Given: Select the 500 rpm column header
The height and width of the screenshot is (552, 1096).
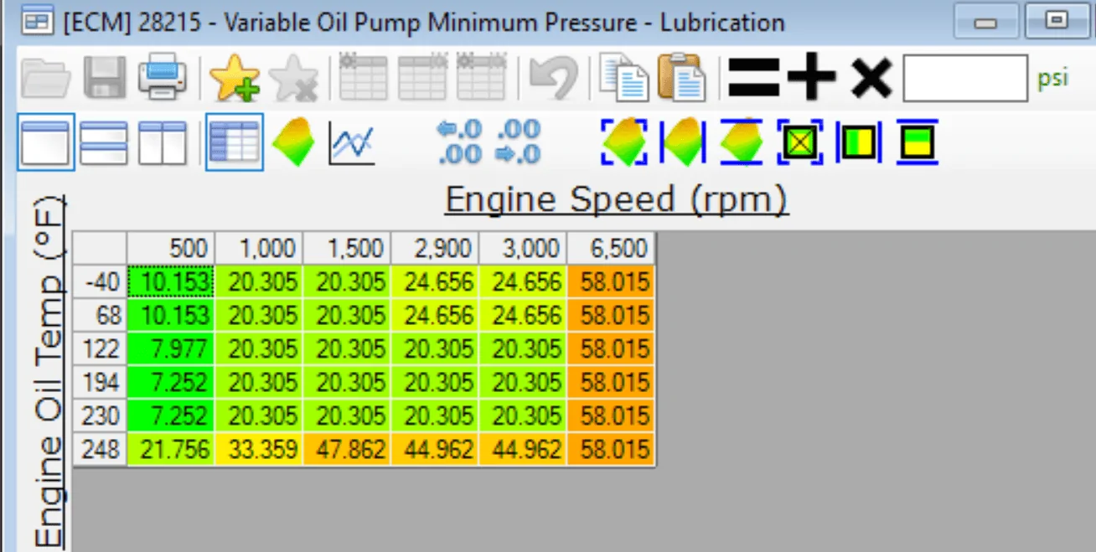Looking at the screenshot, I should 171,248.
